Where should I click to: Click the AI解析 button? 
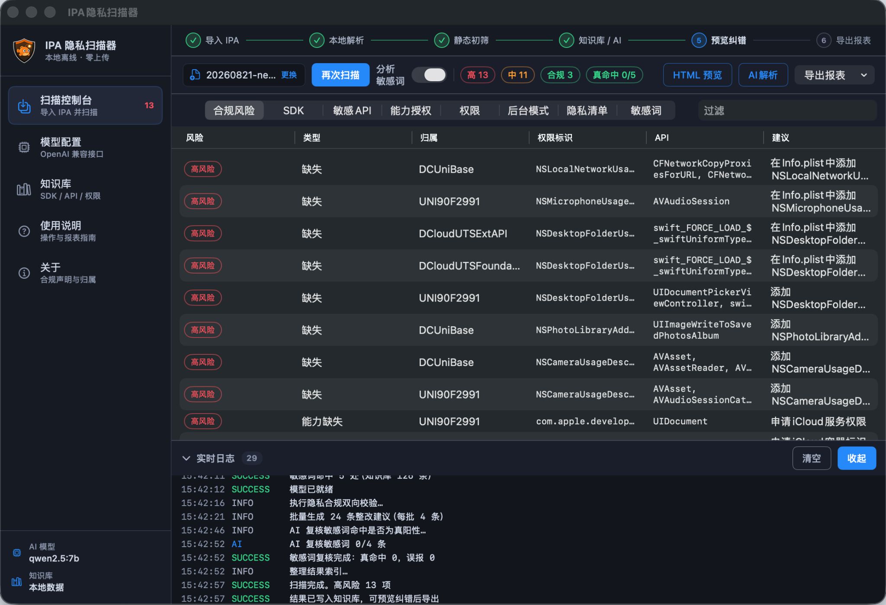(763, 75)
